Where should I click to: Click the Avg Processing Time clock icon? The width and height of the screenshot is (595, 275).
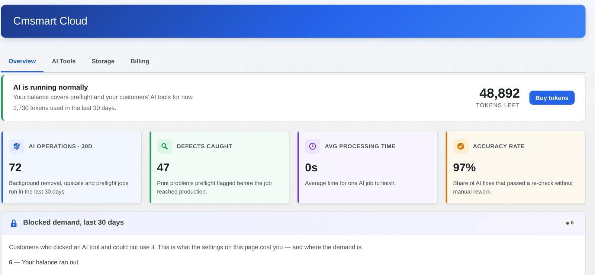(x=312, y=146)
